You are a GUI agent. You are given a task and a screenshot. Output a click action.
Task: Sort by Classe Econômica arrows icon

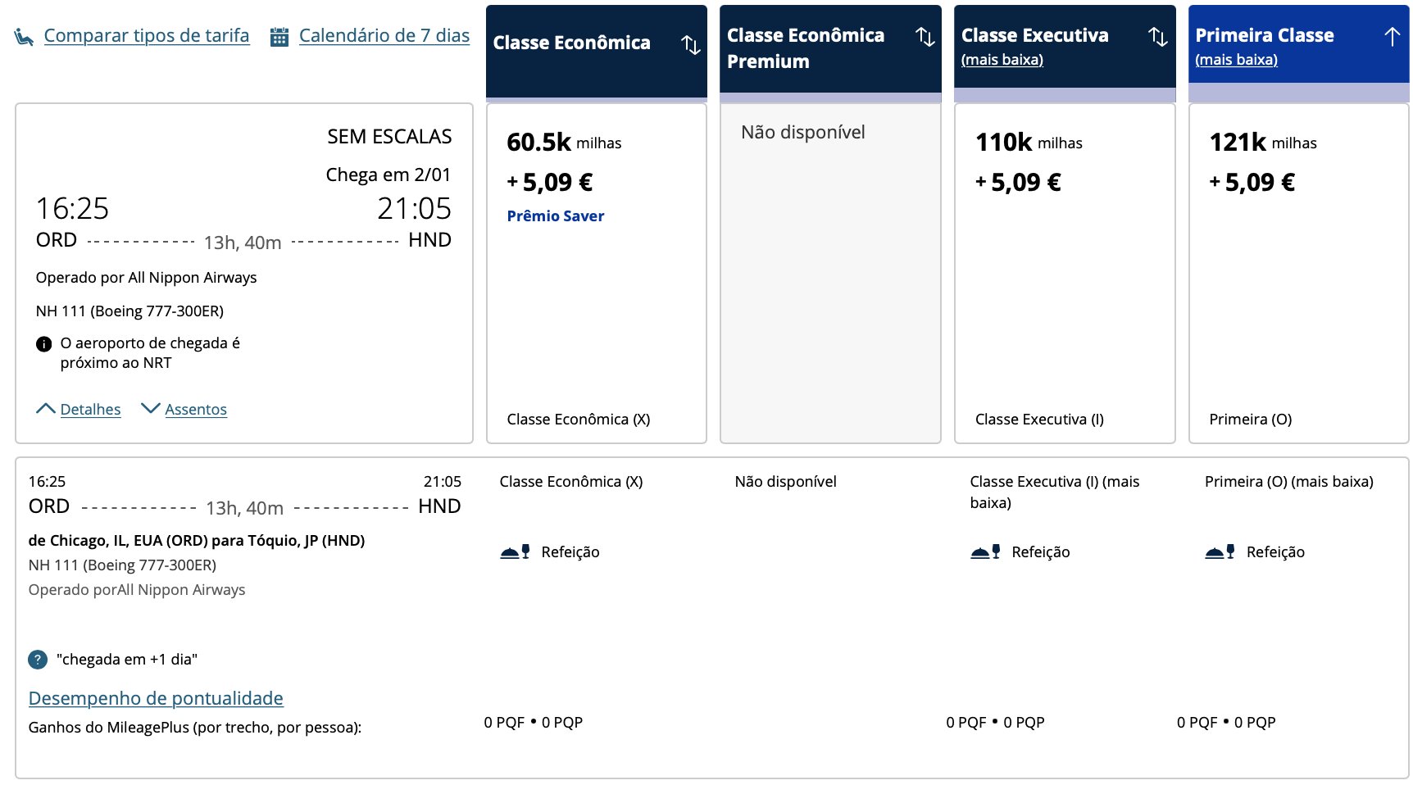point(691,44)
